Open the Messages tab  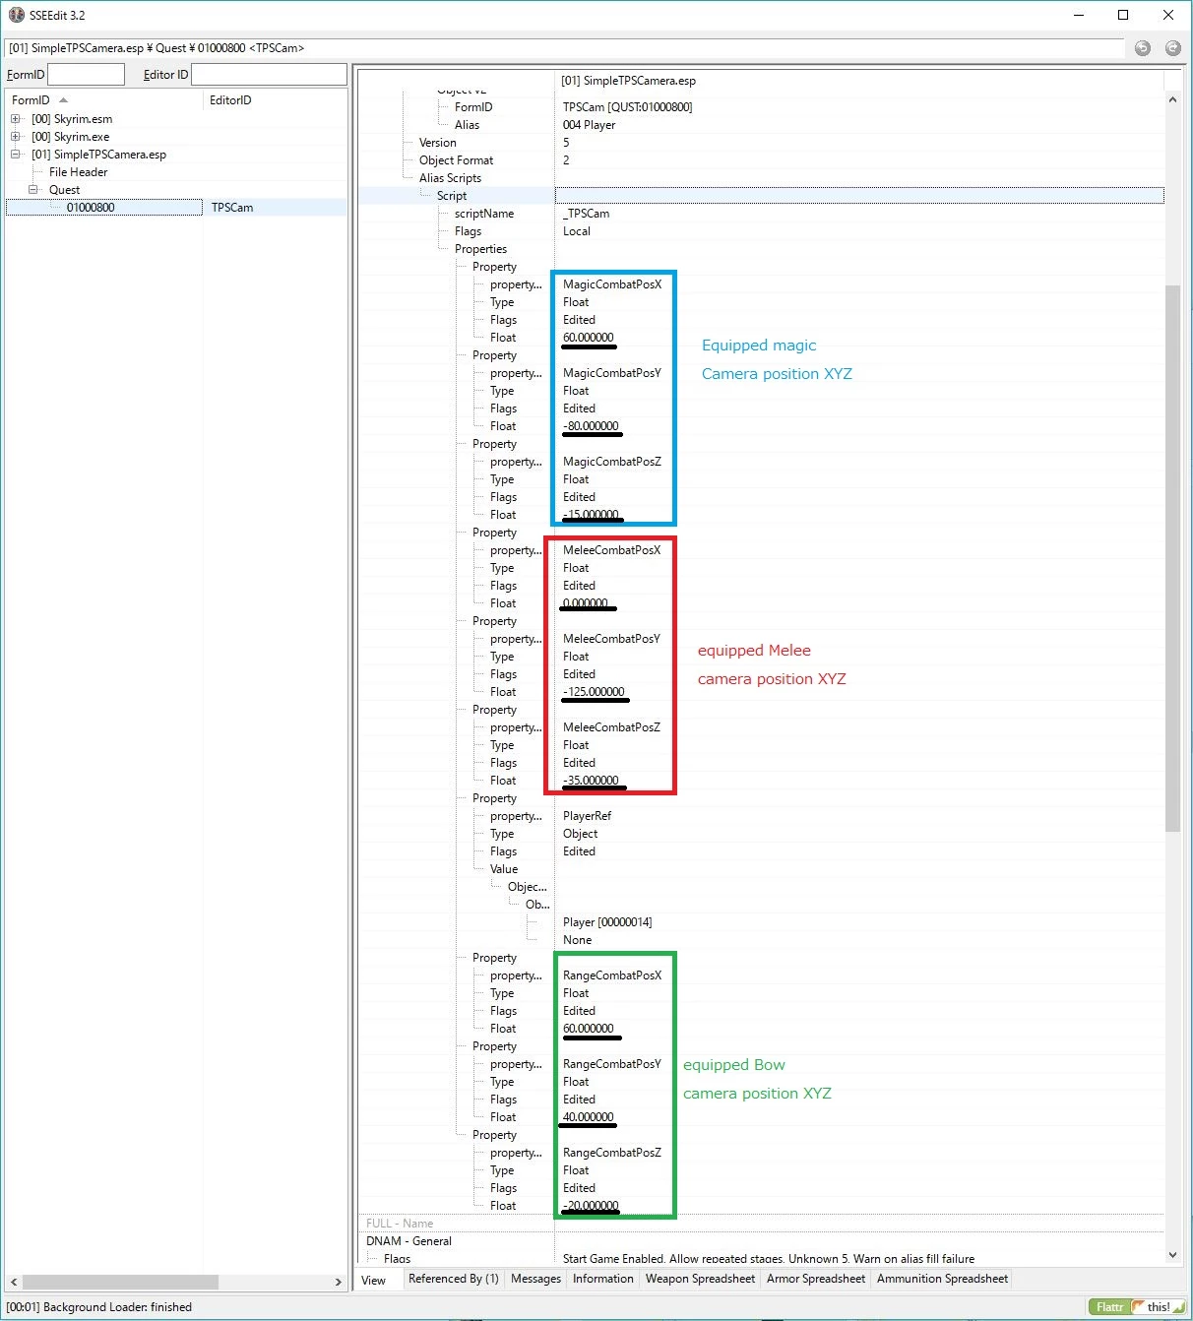coord(535,1279)
